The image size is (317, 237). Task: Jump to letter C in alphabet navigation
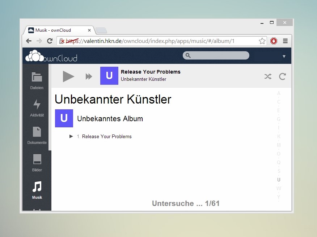pos(279,102)
